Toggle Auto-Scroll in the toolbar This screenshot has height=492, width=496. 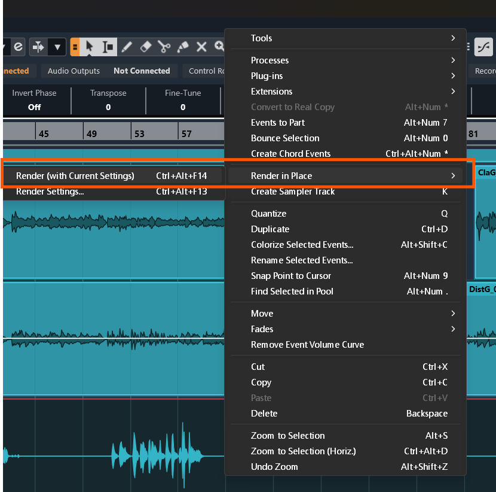click(38, 47)
